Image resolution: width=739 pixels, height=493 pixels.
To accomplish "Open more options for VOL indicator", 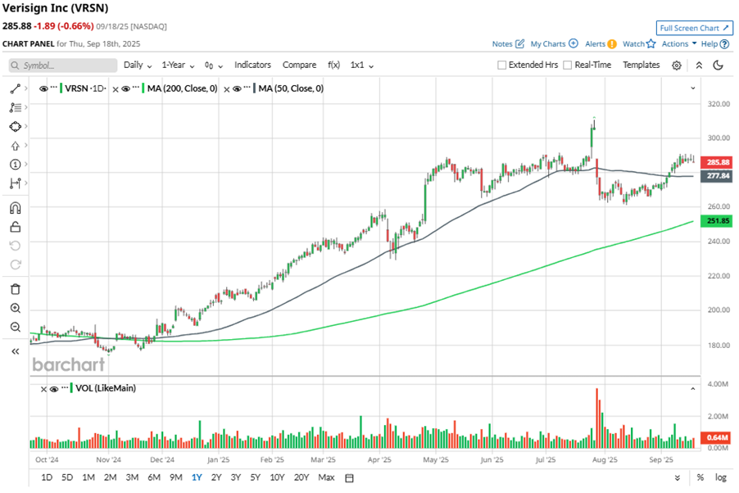I will (x=65, y=387).
